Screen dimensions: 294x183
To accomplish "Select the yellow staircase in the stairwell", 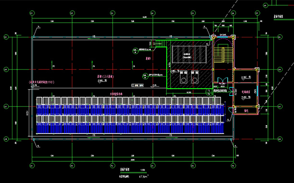I will coord(223,55).
